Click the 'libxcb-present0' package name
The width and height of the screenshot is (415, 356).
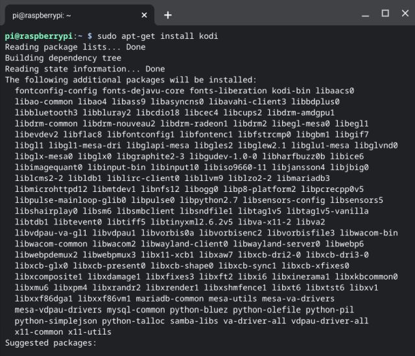(109, 266)
